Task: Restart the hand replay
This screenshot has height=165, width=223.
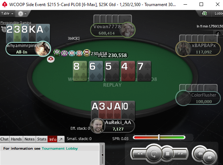Action: tap(154, 154)
